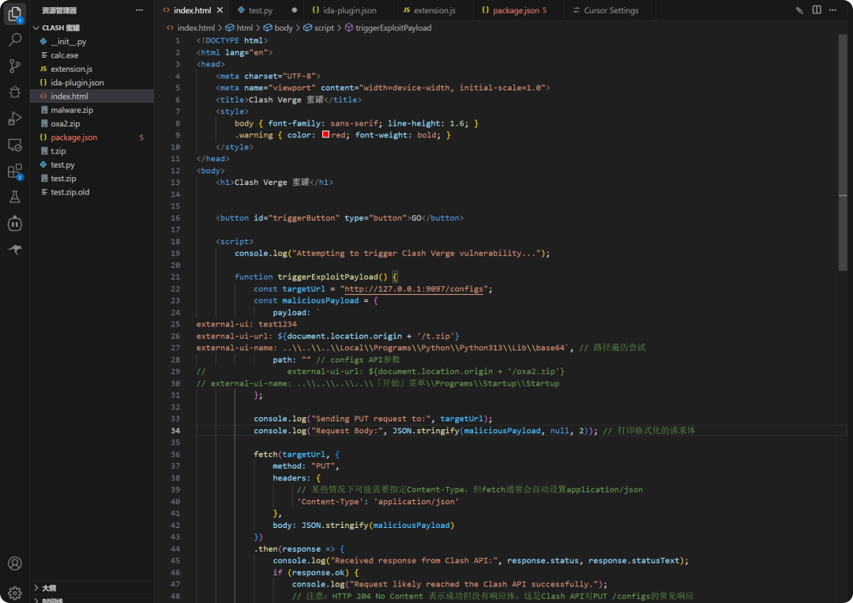Open the Testing flask icon
Viewport: 853px width, 603px height.
coord(15,197)
